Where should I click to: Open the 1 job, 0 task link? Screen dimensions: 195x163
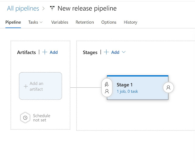127,91
